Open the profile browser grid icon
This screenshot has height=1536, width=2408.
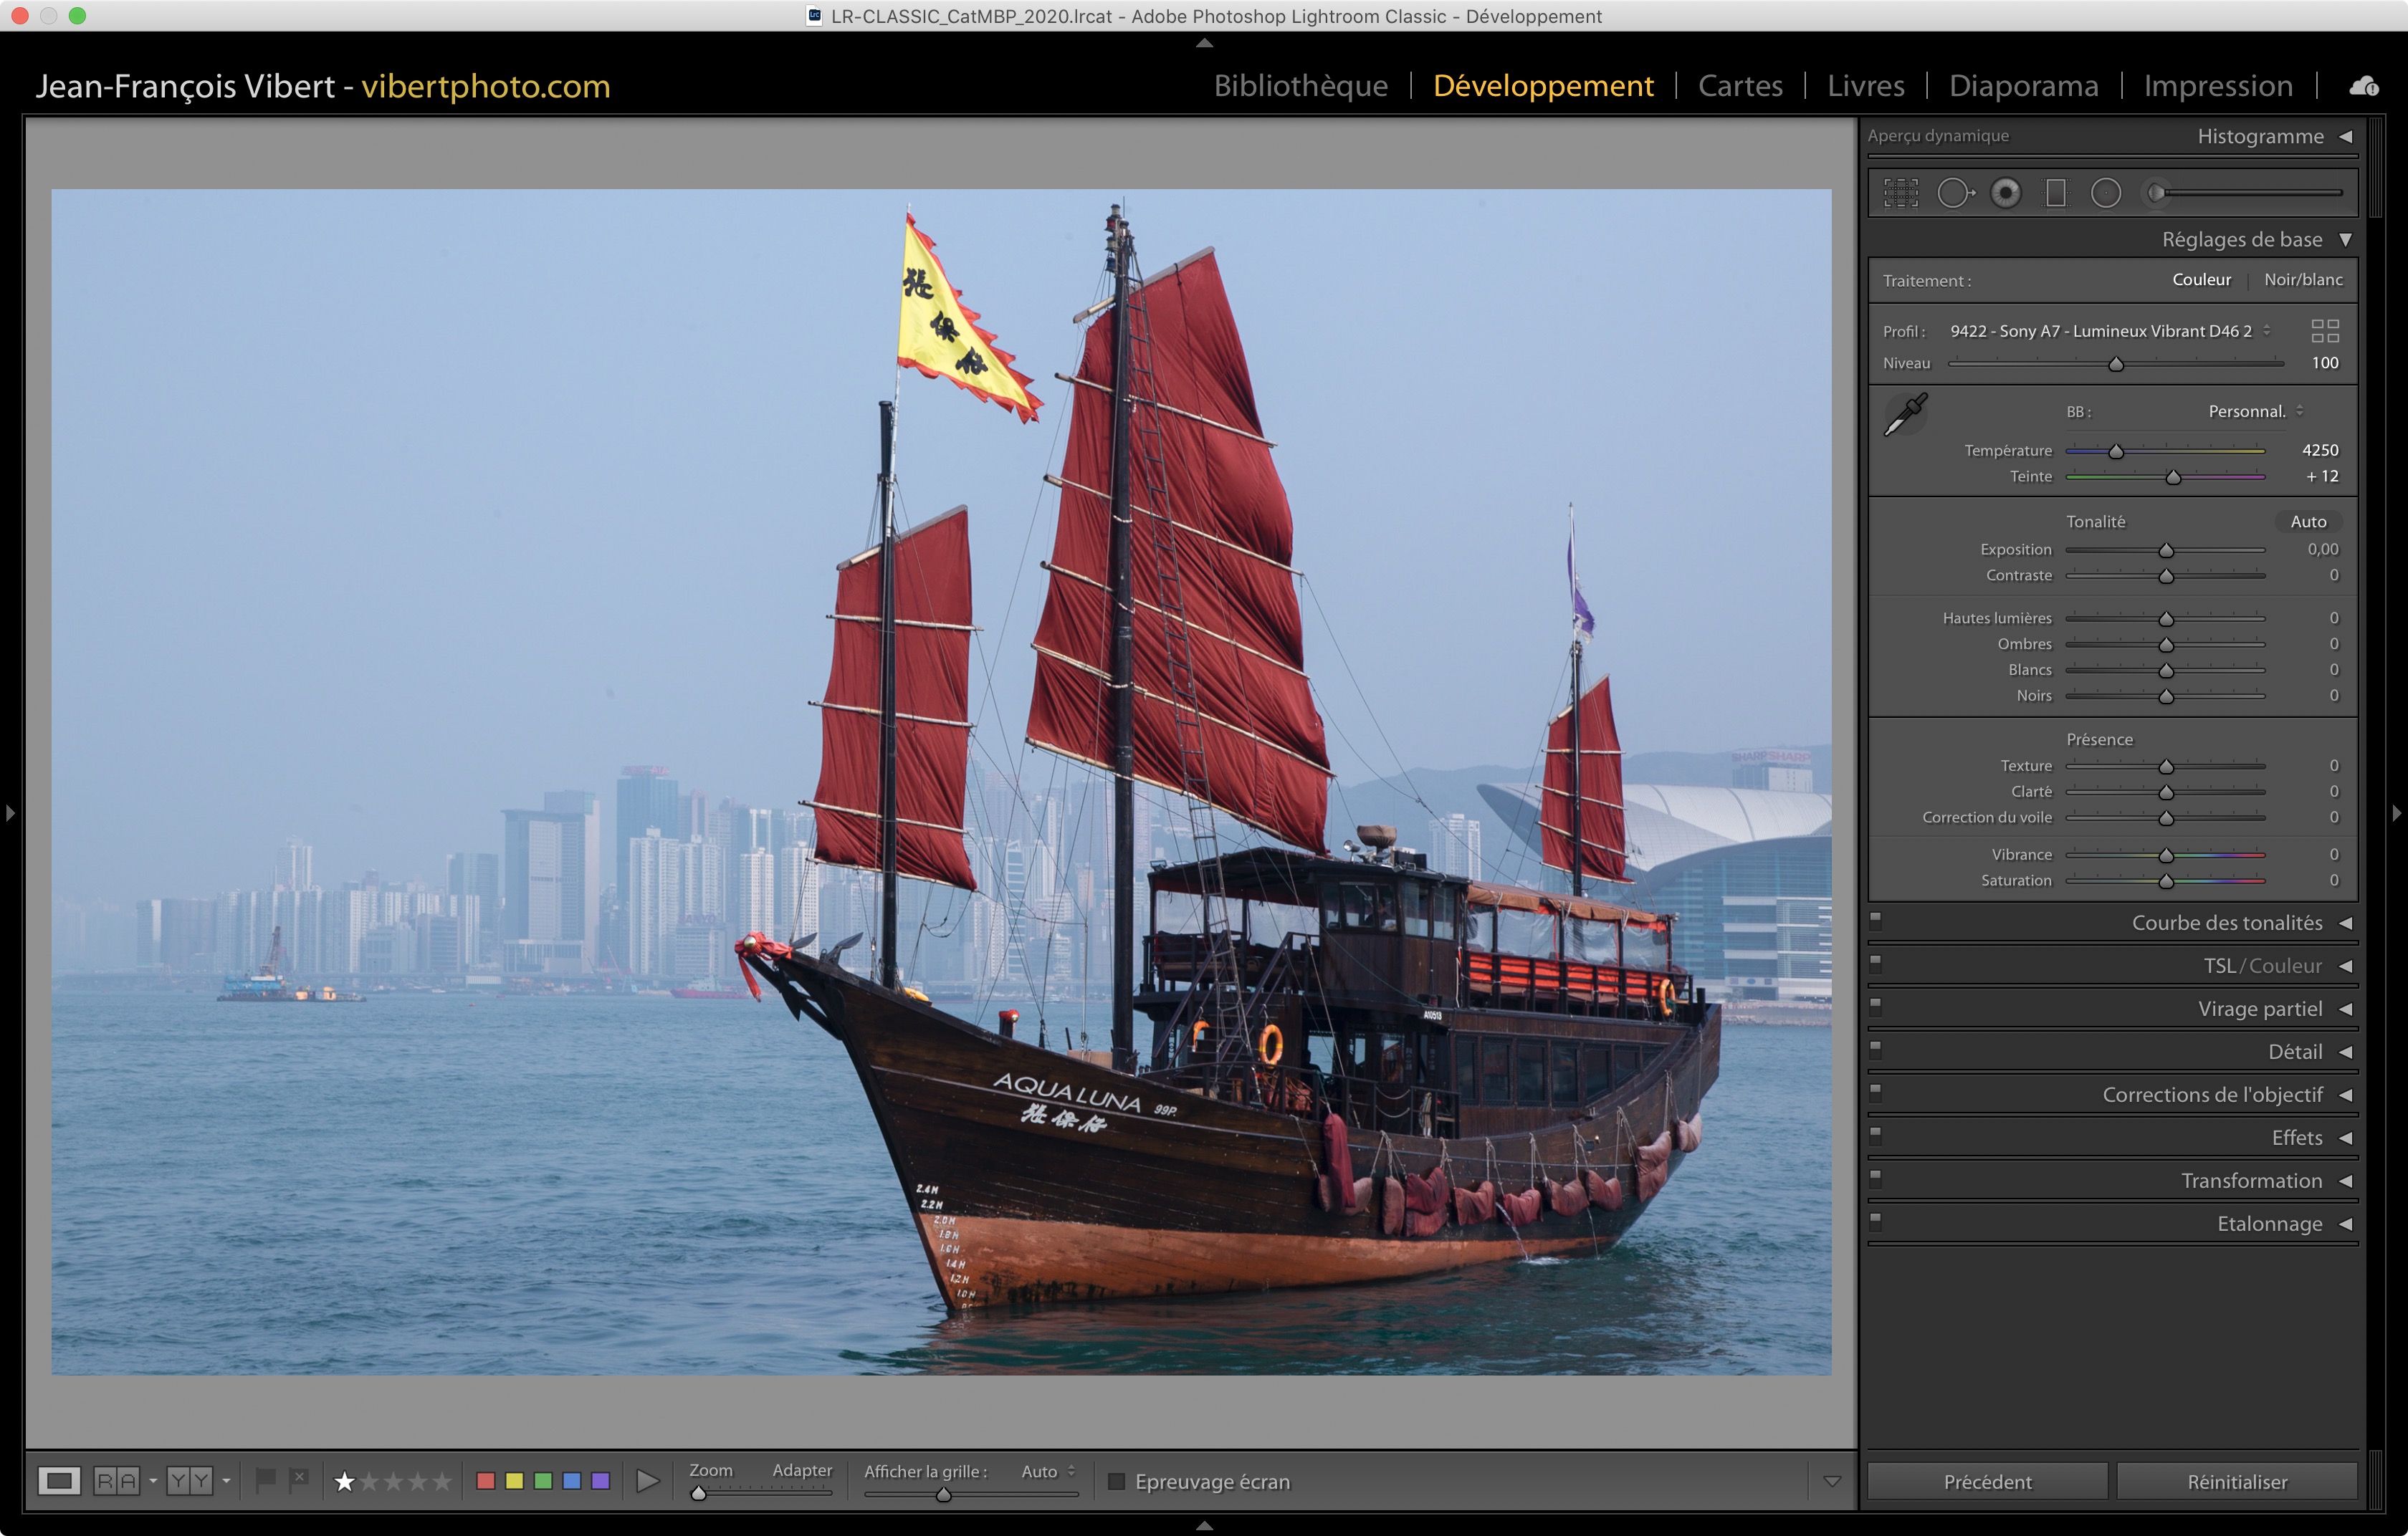(x=2325, y=331)
